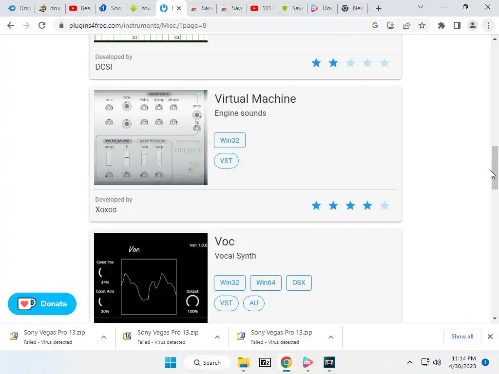Image resolution: width=499 pixels, height=374 pixels.
Task: Rate Virtual Machine two stars
Action: tap(333, 206)
